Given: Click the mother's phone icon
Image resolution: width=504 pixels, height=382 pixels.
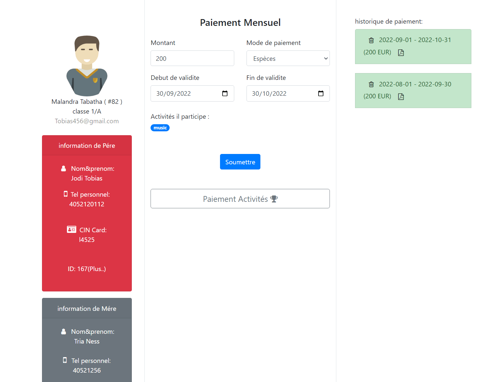Looking at the screenshot, I should click(x=65, y=360).
